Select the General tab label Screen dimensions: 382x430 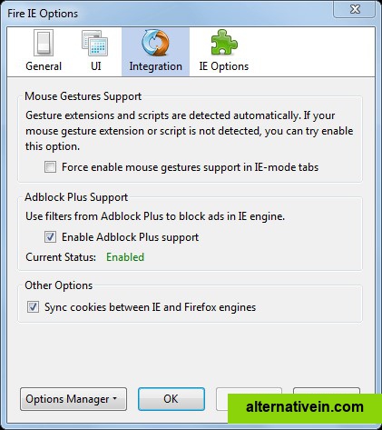44,66
